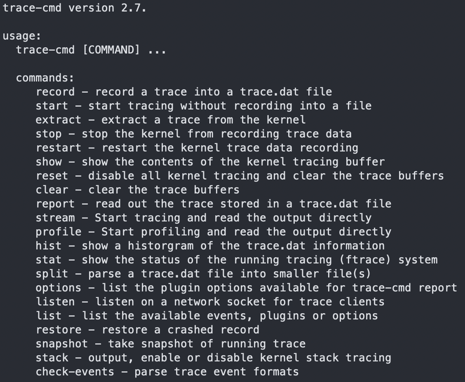
Task: Click the 'options' command name
Action: 59,288
